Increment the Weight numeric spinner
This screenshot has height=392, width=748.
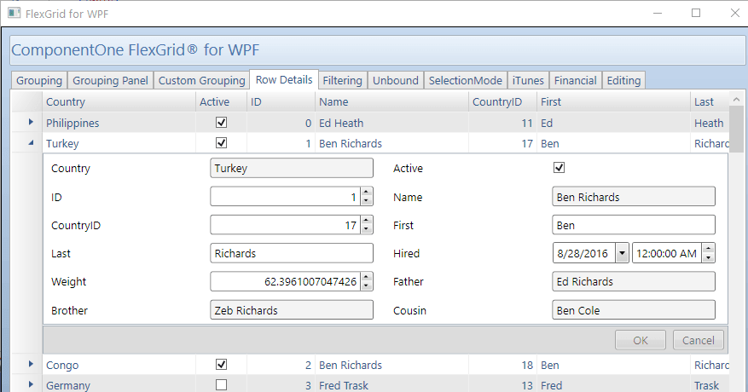pyautogui.click(x=367, y=277)
